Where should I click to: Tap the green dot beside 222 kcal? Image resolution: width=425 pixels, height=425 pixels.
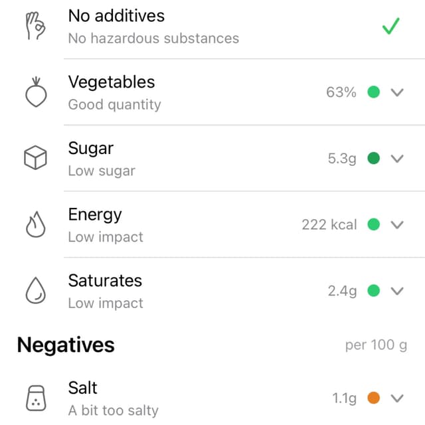[373, 224]
